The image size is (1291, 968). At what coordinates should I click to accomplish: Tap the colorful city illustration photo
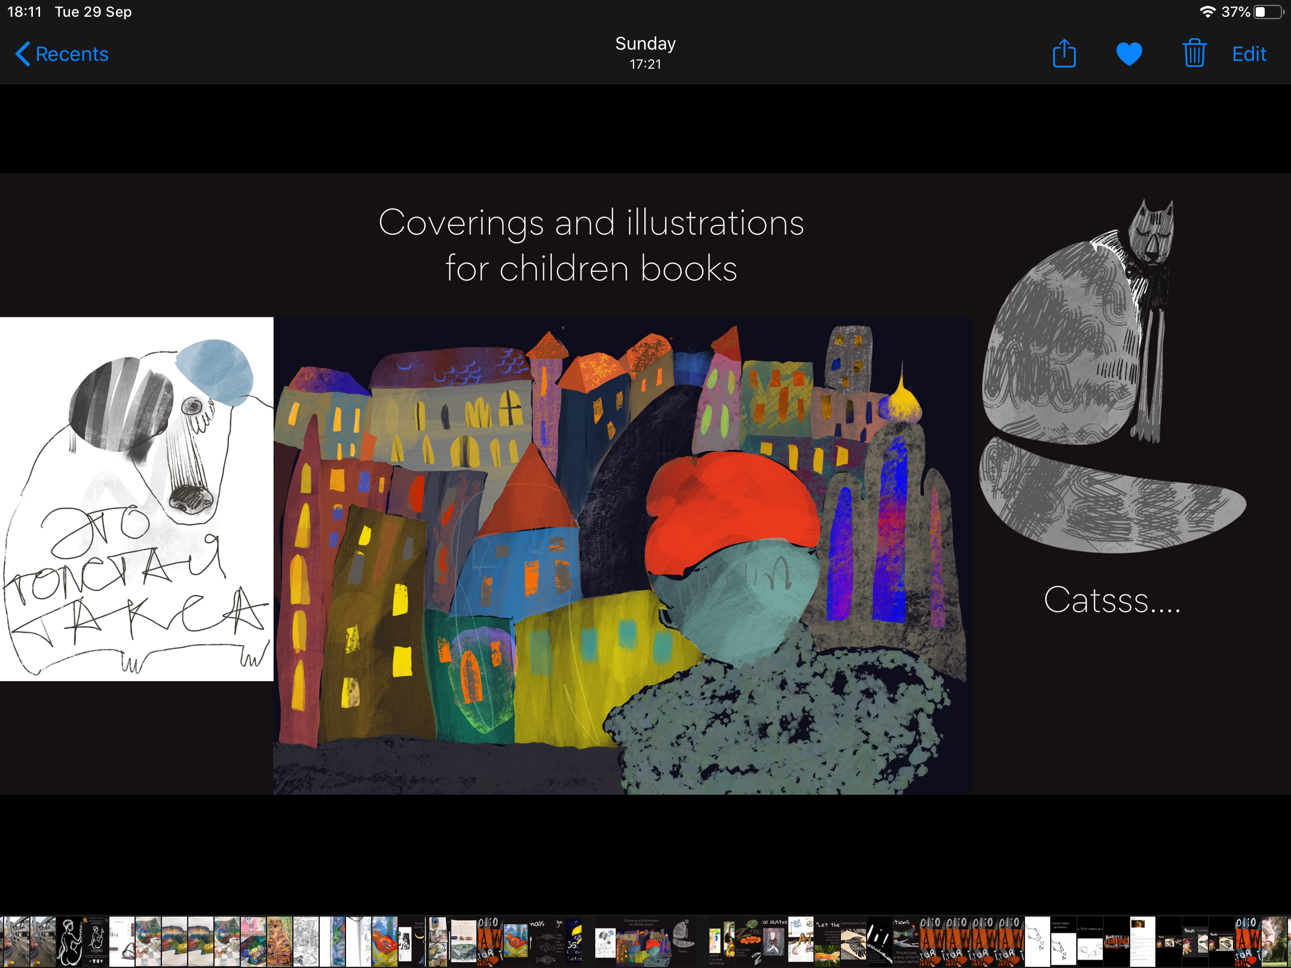622,556
